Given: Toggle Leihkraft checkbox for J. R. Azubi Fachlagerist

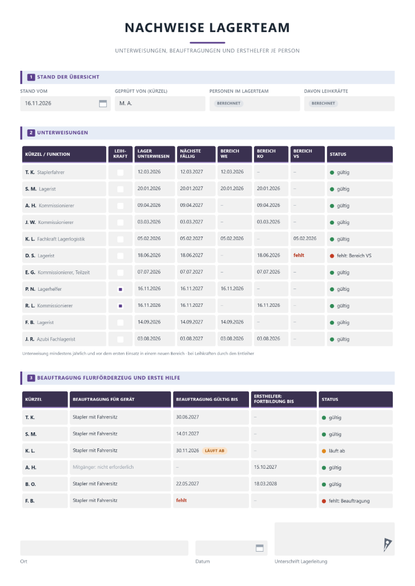Looking at the screenshot, I should [x=120, y=339].
